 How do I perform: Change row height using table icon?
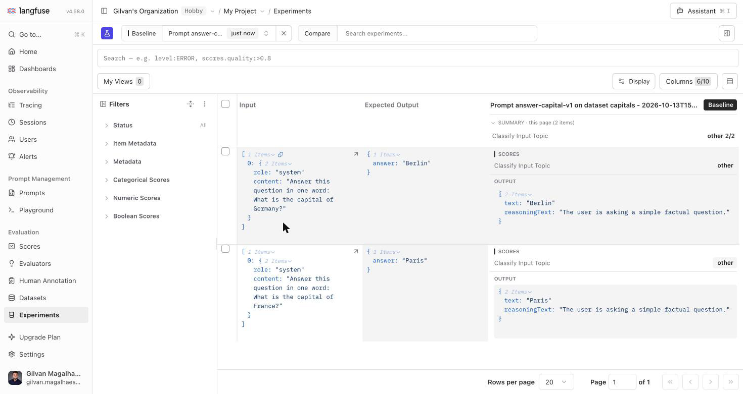(x=730, y=81)
